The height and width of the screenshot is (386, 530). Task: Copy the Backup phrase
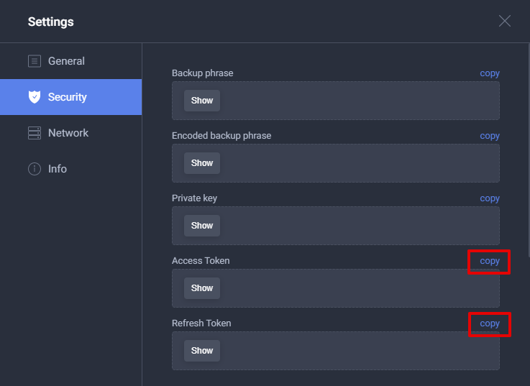490,73
